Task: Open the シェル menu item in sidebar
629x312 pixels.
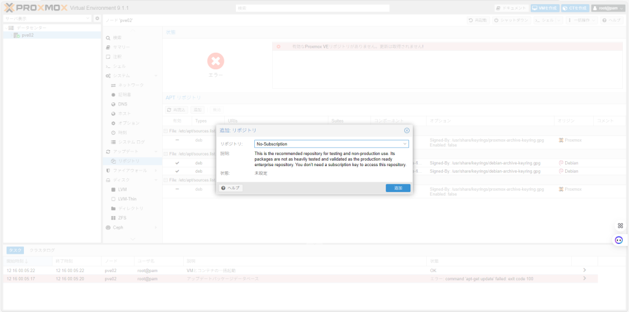Action: coord(119,66)
